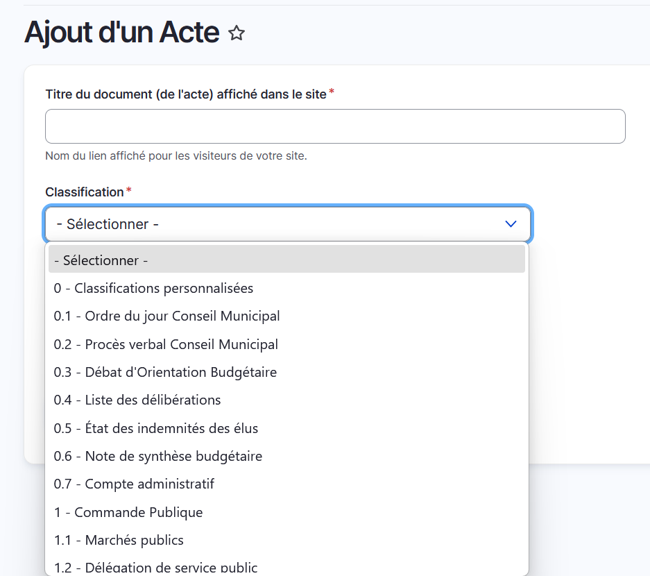
Task: Click the Classification dropdown chevron arrow
Action: coord(511,224)
